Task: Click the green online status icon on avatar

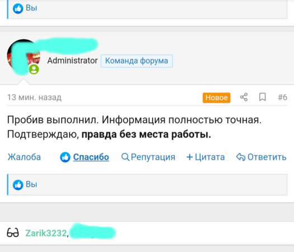Action: pyautogui.click(x=34, y=69)
